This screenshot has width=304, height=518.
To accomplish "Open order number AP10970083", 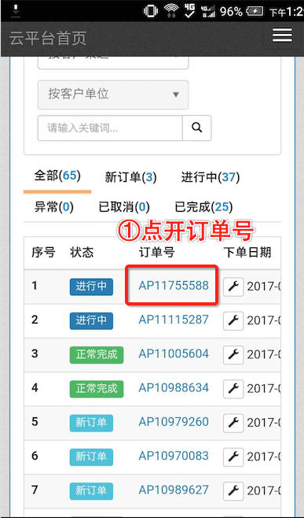I will click(x=174, y=456).
